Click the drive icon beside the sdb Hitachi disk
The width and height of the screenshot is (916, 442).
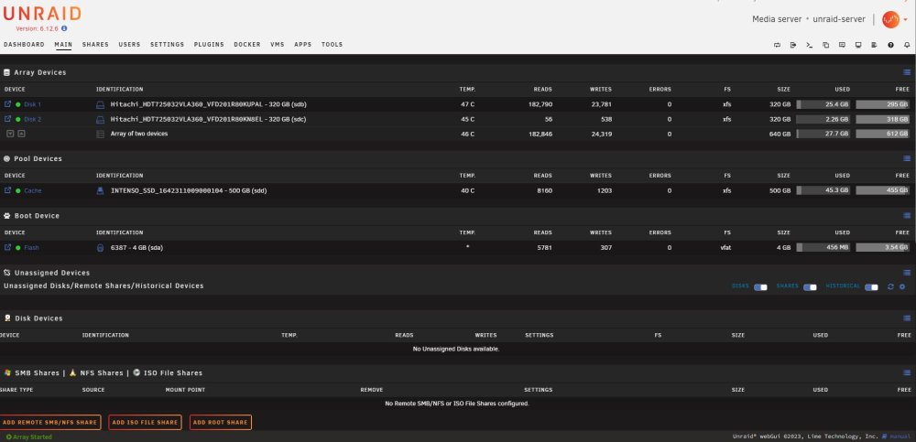coord(100,104)
